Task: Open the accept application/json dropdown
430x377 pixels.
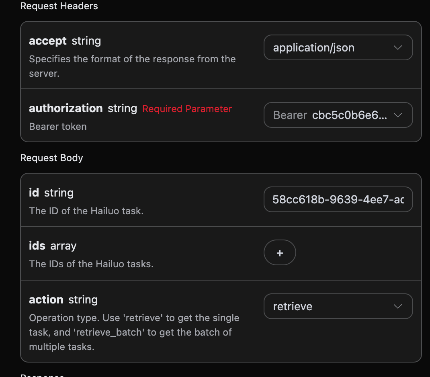Action: [338, 48]
